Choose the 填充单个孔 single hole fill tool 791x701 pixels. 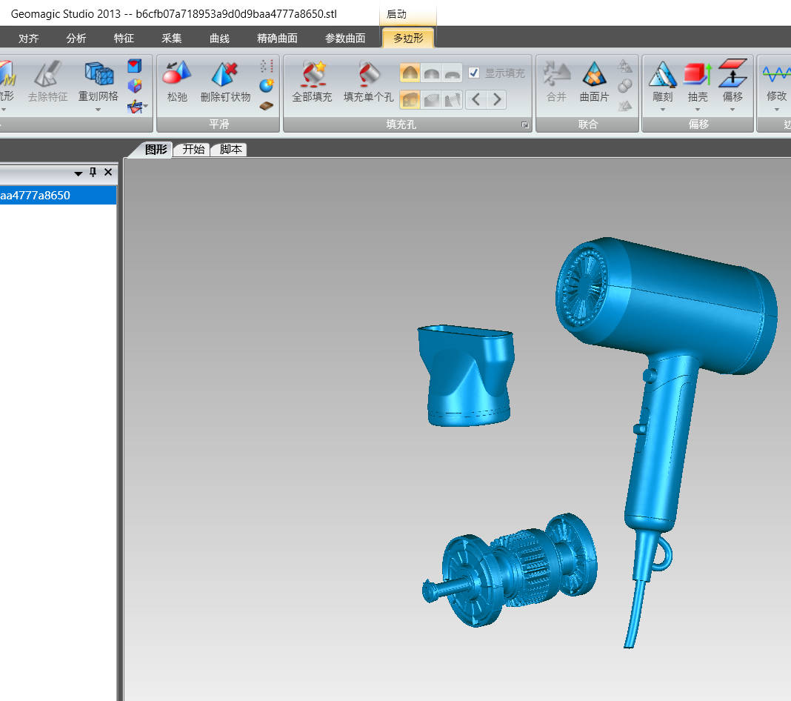[368, 81]
